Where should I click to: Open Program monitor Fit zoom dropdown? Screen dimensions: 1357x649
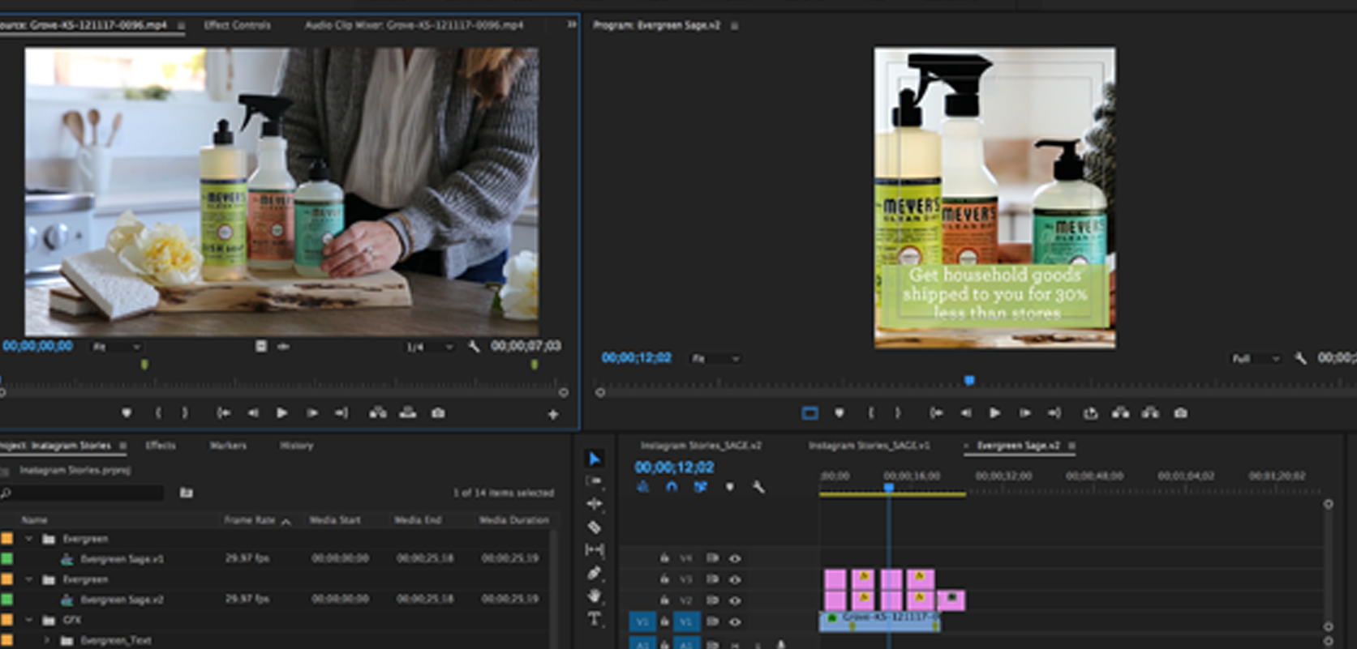click(715, 358)
